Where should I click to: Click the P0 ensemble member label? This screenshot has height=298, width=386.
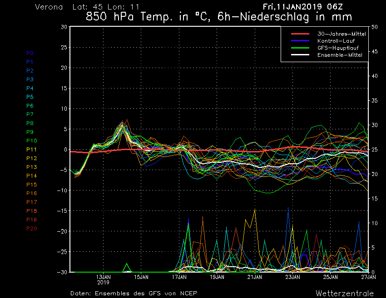[30, 53]
